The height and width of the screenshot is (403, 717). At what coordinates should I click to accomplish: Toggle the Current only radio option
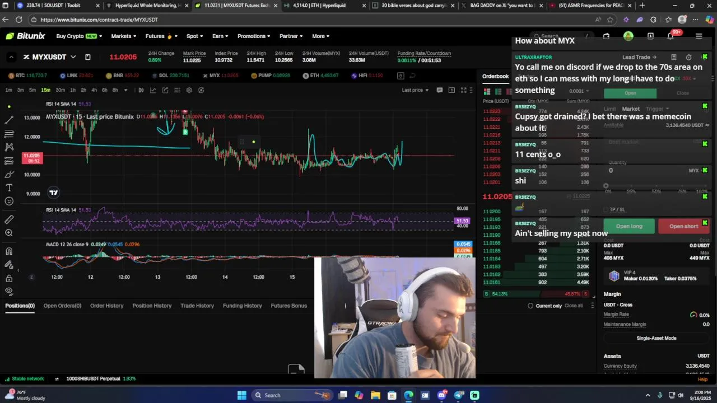(x=530, y=306)
